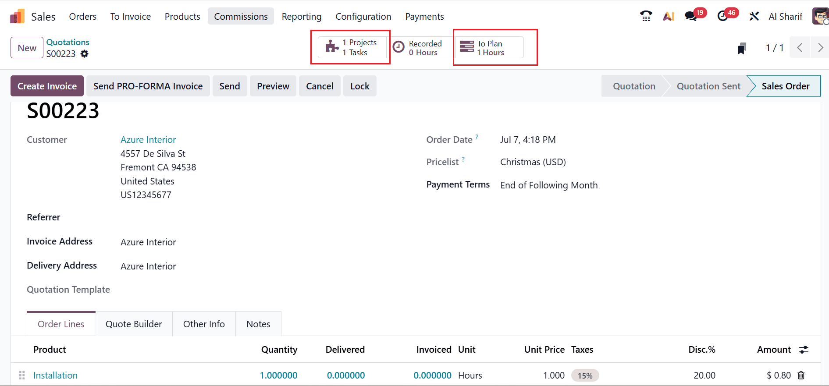This screenshot has height=386, width=829.
Task: Click the Invoiced value 0.000000
Action: tap(432, 375)
